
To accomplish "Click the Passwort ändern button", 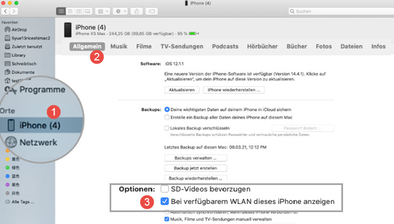I will (303, 128).
